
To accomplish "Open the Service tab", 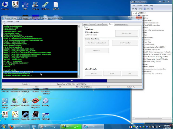I will click(x=92, y=25).
